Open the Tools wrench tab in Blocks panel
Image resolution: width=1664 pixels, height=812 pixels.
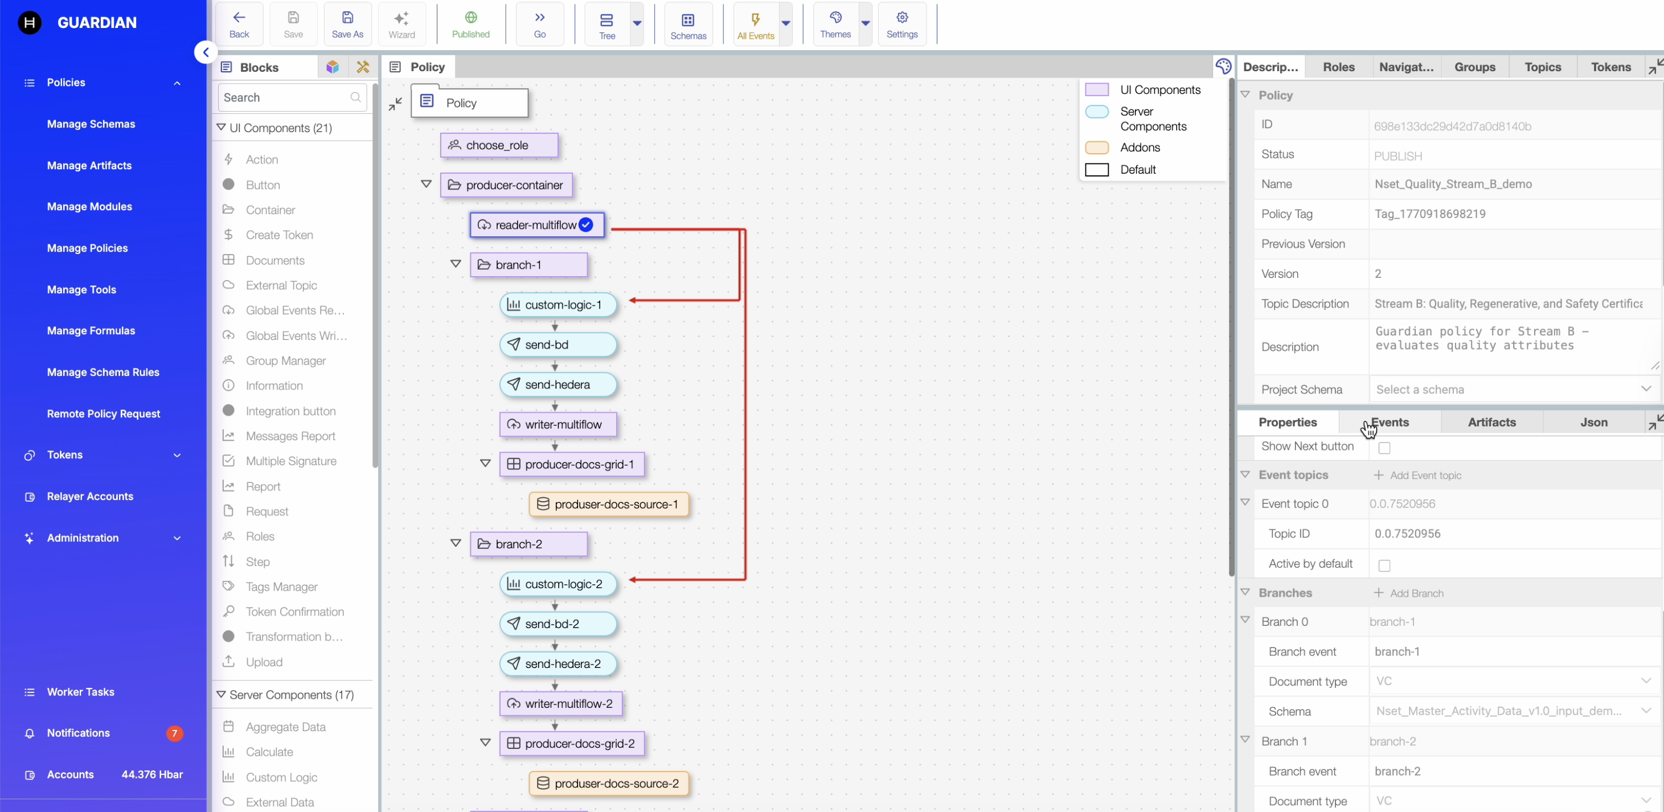click(363, 67)
